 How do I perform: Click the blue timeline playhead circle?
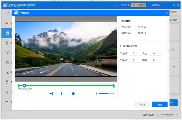pyautogui.click(x=24, y=86)
